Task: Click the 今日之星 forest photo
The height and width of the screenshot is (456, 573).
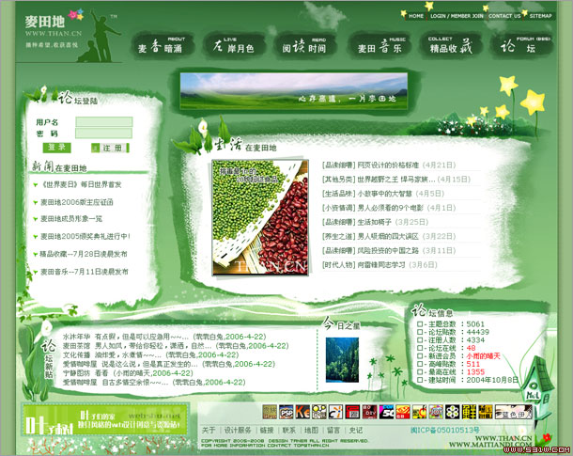Action: click(x=342, y=360)
